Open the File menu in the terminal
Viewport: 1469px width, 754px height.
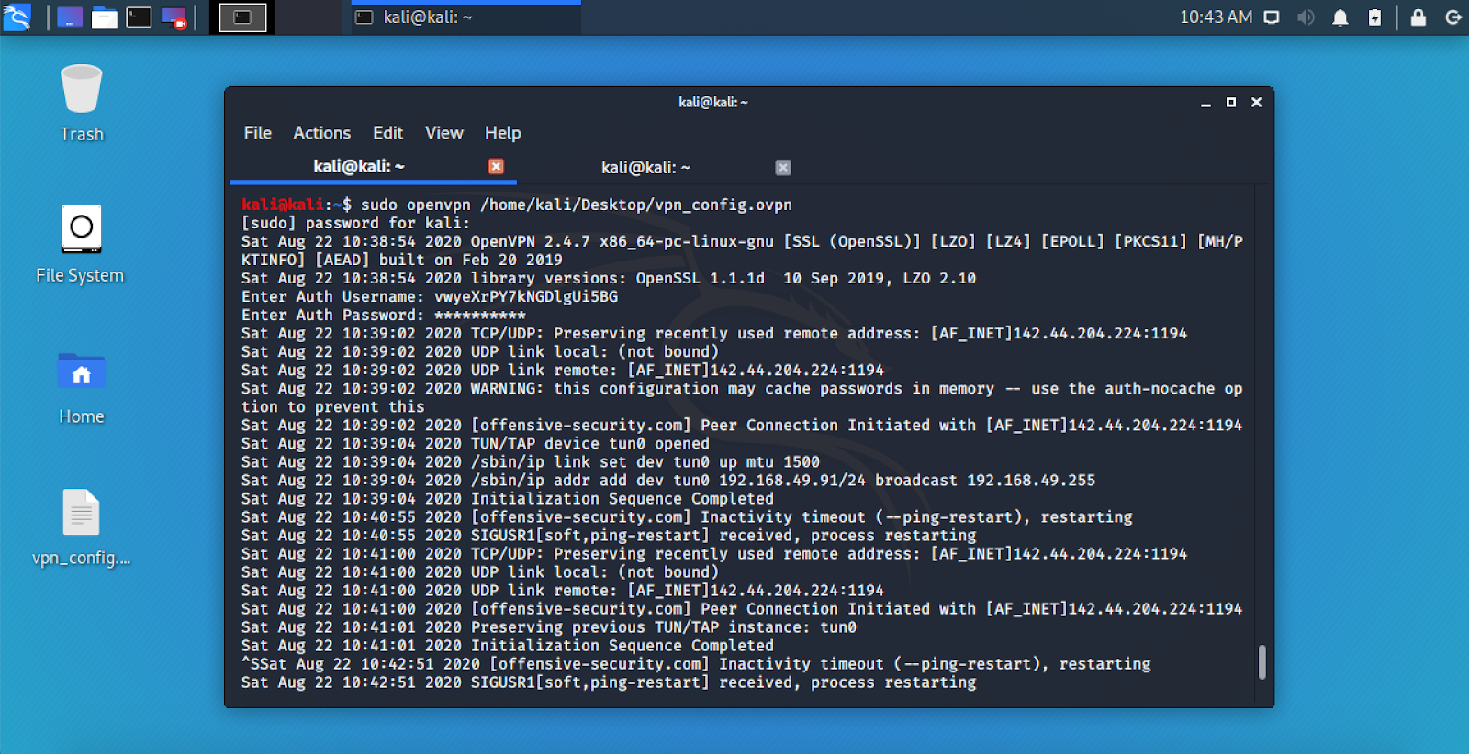[x=257, y=133]
